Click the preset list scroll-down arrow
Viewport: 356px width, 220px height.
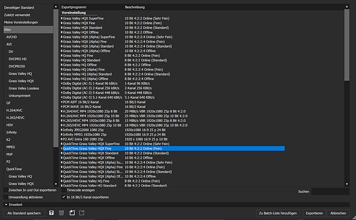[x=347, y=184]
